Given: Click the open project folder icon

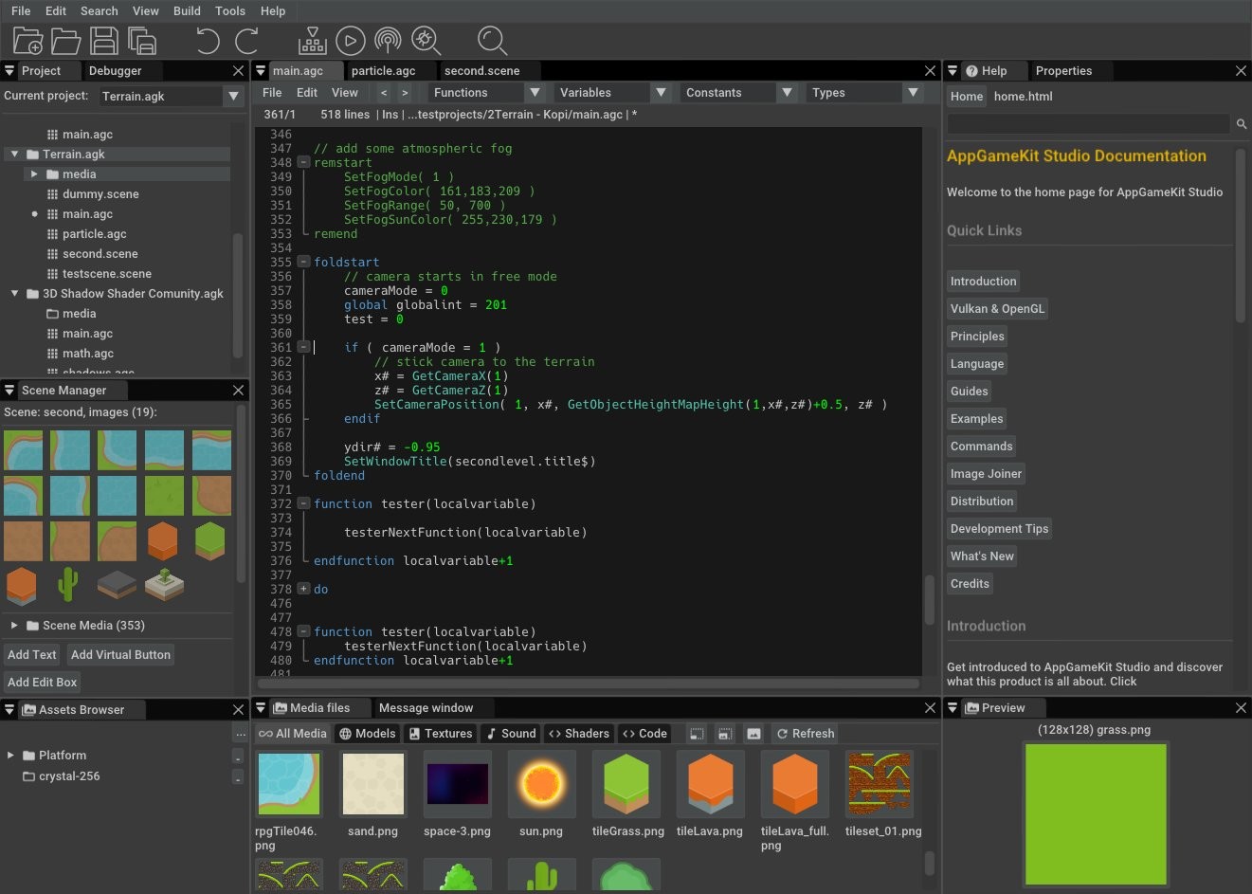Looking at the screenshot, I should pos(65,41).
